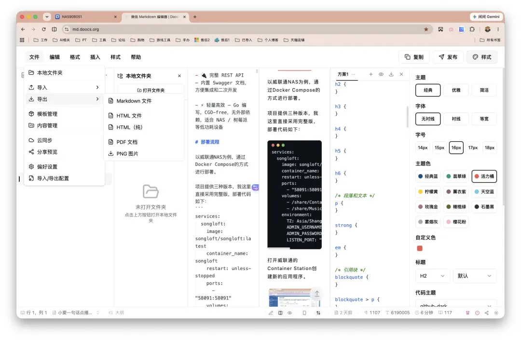Click the paper-plane icon in 发布
The width and height of the screenshot is (521, 340).
441,57
